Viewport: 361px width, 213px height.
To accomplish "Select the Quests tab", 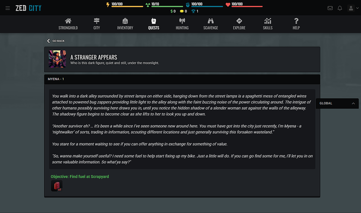I will click(x=153, y=23).
